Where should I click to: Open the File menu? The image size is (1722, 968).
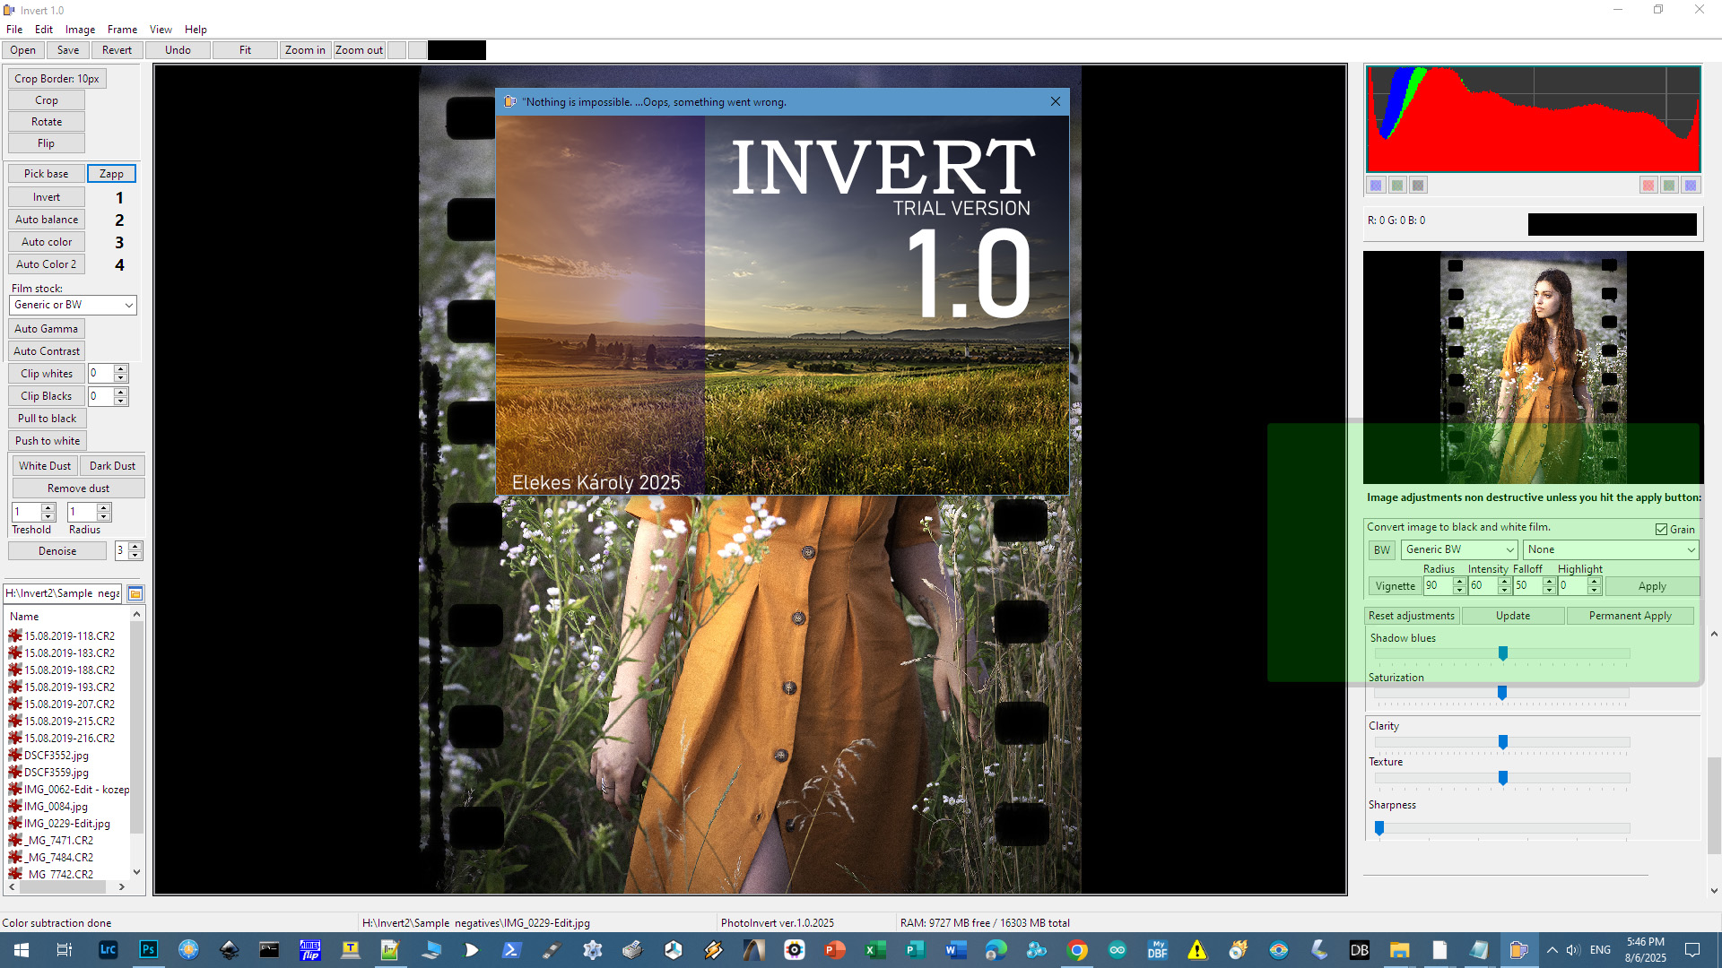pos(14,30)
